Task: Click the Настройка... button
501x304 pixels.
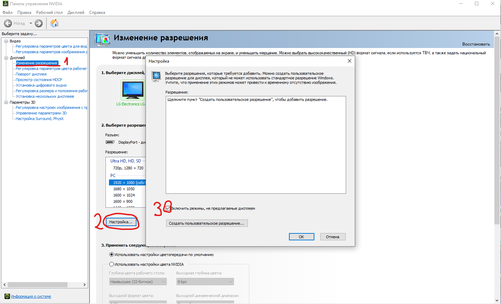Action: tap(121, 222)
